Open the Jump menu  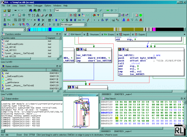(x=15, y=6)
